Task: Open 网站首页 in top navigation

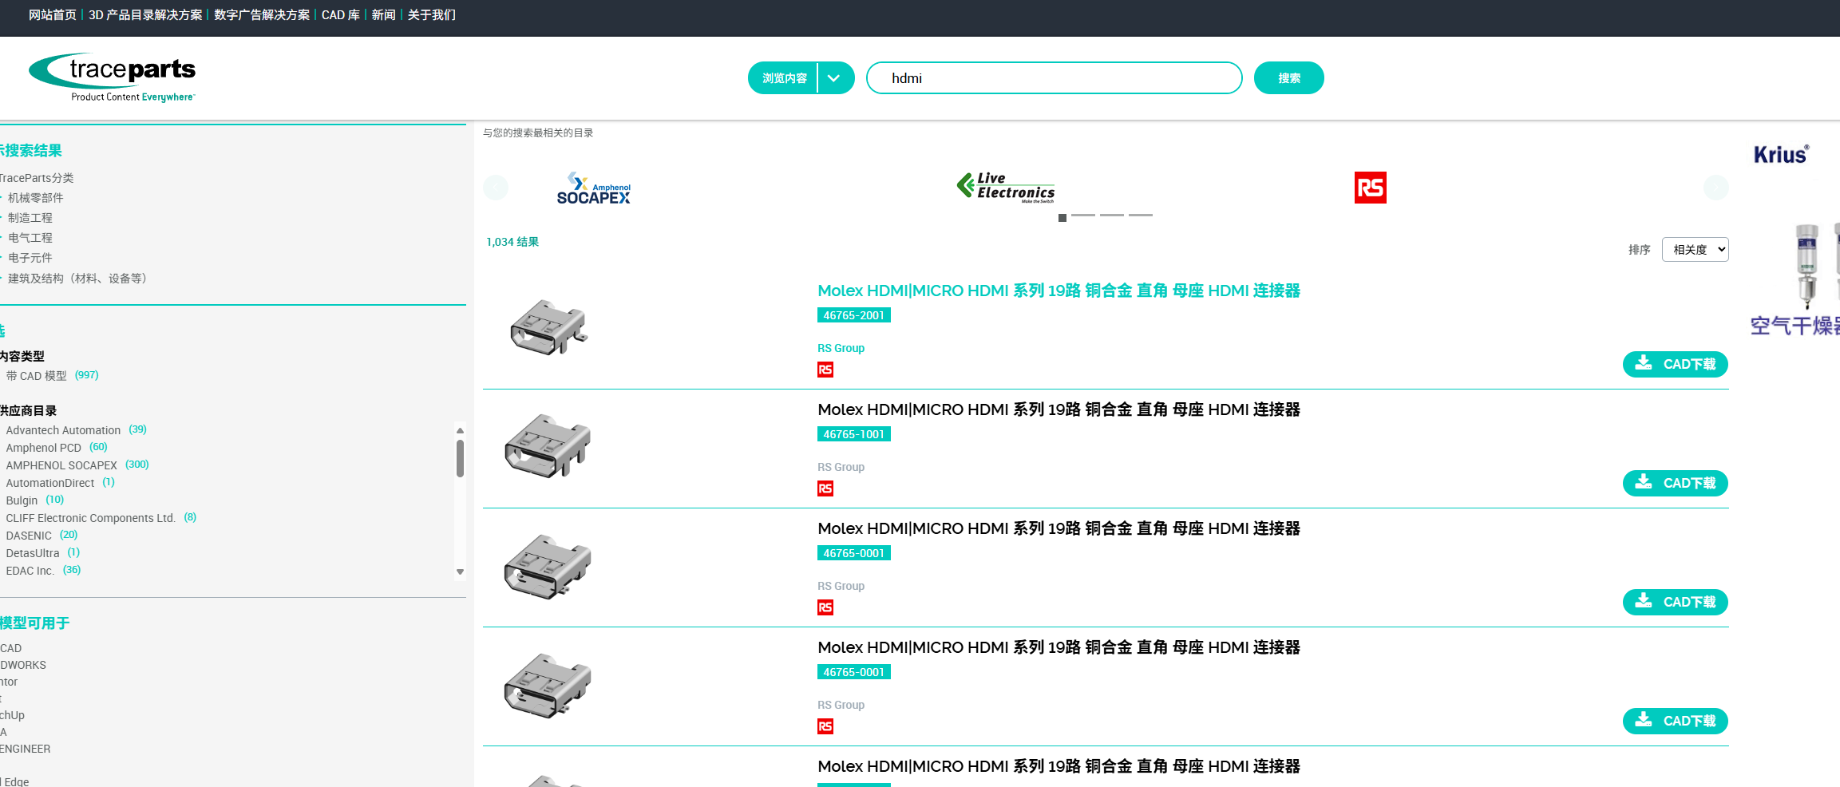Action: pyautogui.click(x=53, y=15)
